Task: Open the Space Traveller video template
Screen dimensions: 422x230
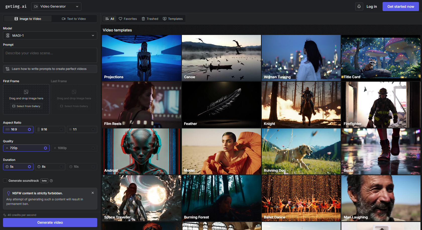Action: click(x=141, y=198)
